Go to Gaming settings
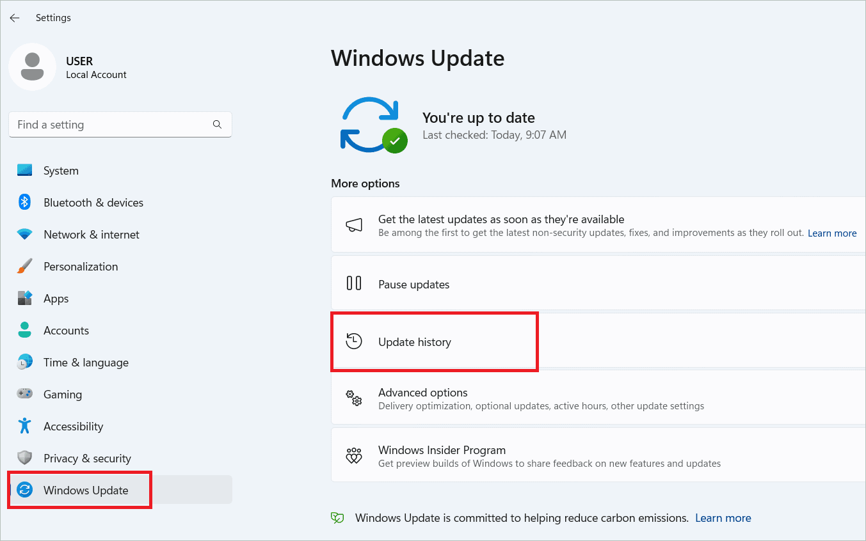866x541 pixels. point(120,395)
